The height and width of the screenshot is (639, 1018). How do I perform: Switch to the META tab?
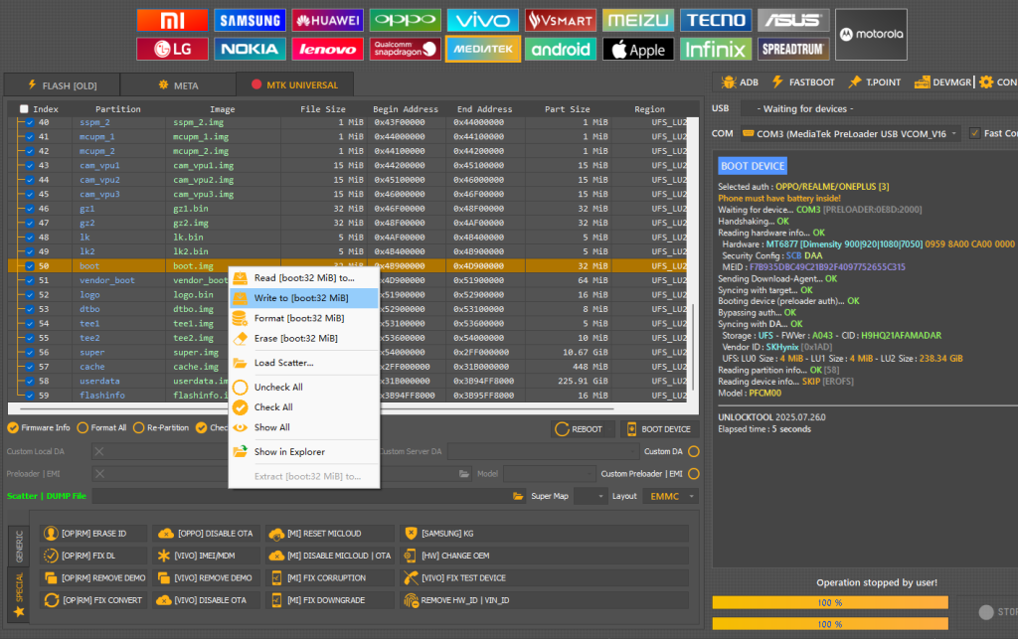pos(178,85)
